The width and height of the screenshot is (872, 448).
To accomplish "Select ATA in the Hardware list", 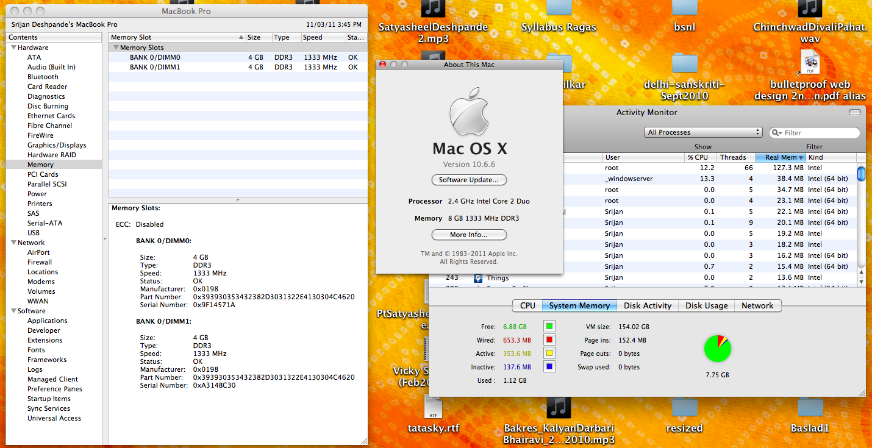I will [34, 57].
